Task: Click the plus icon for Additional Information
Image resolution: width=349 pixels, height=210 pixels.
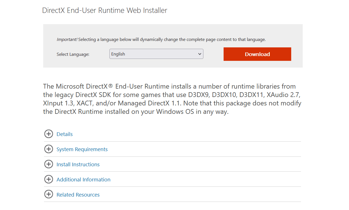Action: [x=49, y=179]
